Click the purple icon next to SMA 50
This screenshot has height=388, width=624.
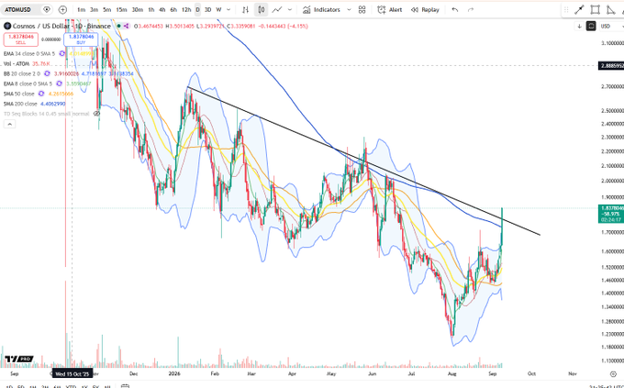pos(41,94)
